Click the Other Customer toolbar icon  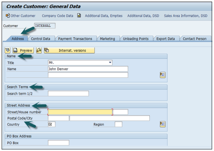pyautogui.click(x=8, y=16)
